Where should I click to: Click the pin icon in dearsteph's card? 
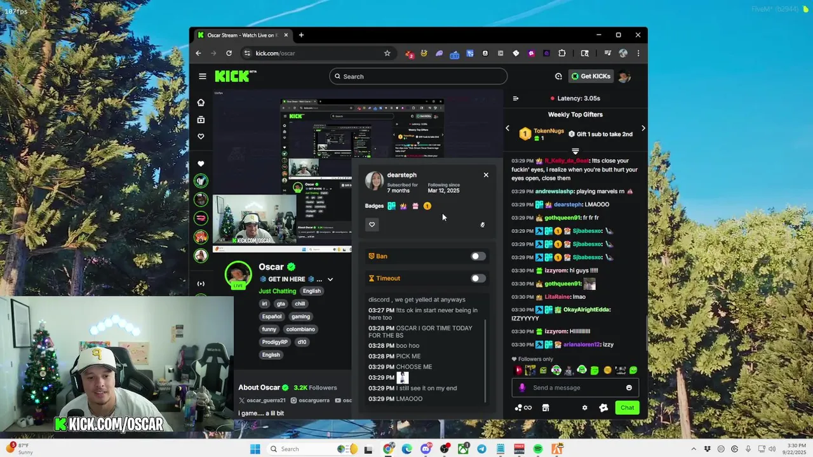coord(482,225)
